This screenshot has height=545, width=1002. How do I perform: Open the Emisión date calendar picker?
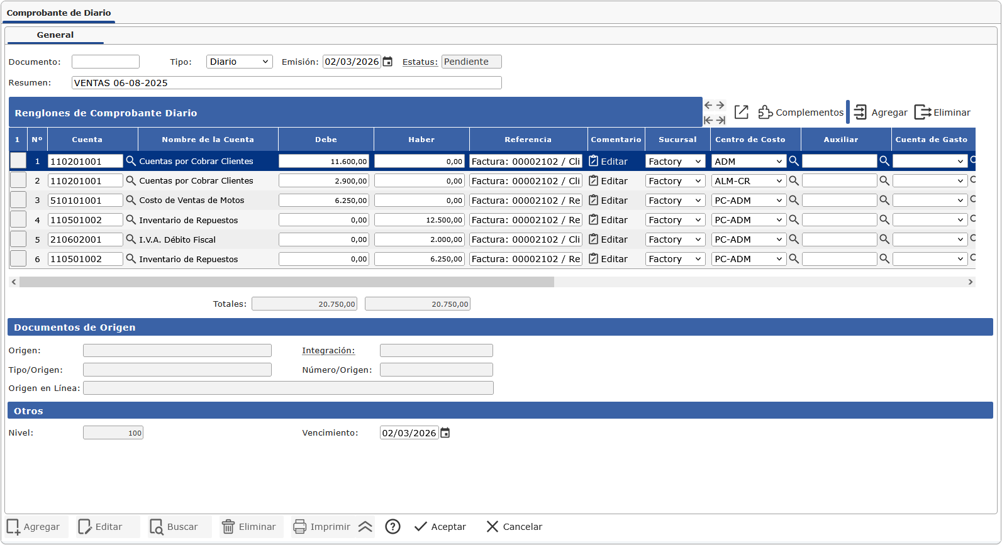[387, 62]
